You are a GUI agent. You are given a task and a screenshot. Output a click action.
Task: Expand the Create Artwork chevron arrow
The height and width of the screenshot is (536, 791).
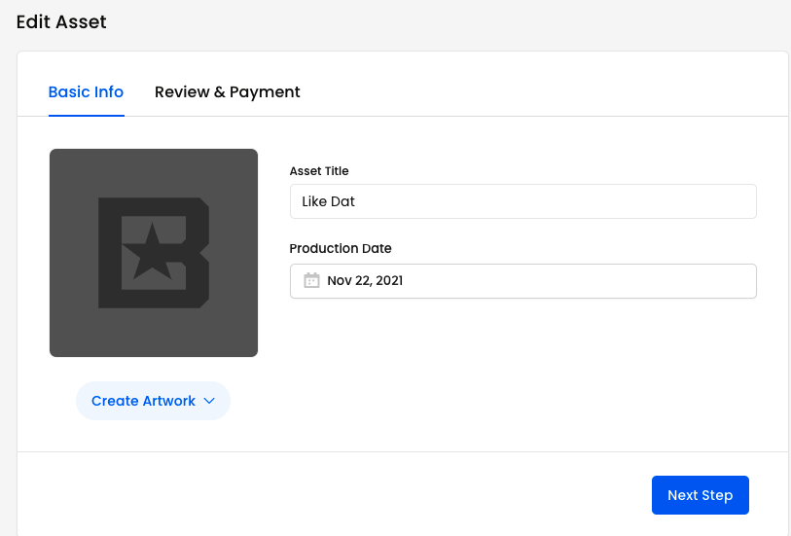[x=208, y=401]
